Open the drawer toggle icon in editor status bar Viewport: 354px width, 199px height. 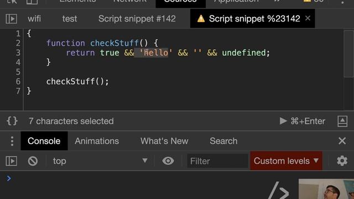coord(342,121)
